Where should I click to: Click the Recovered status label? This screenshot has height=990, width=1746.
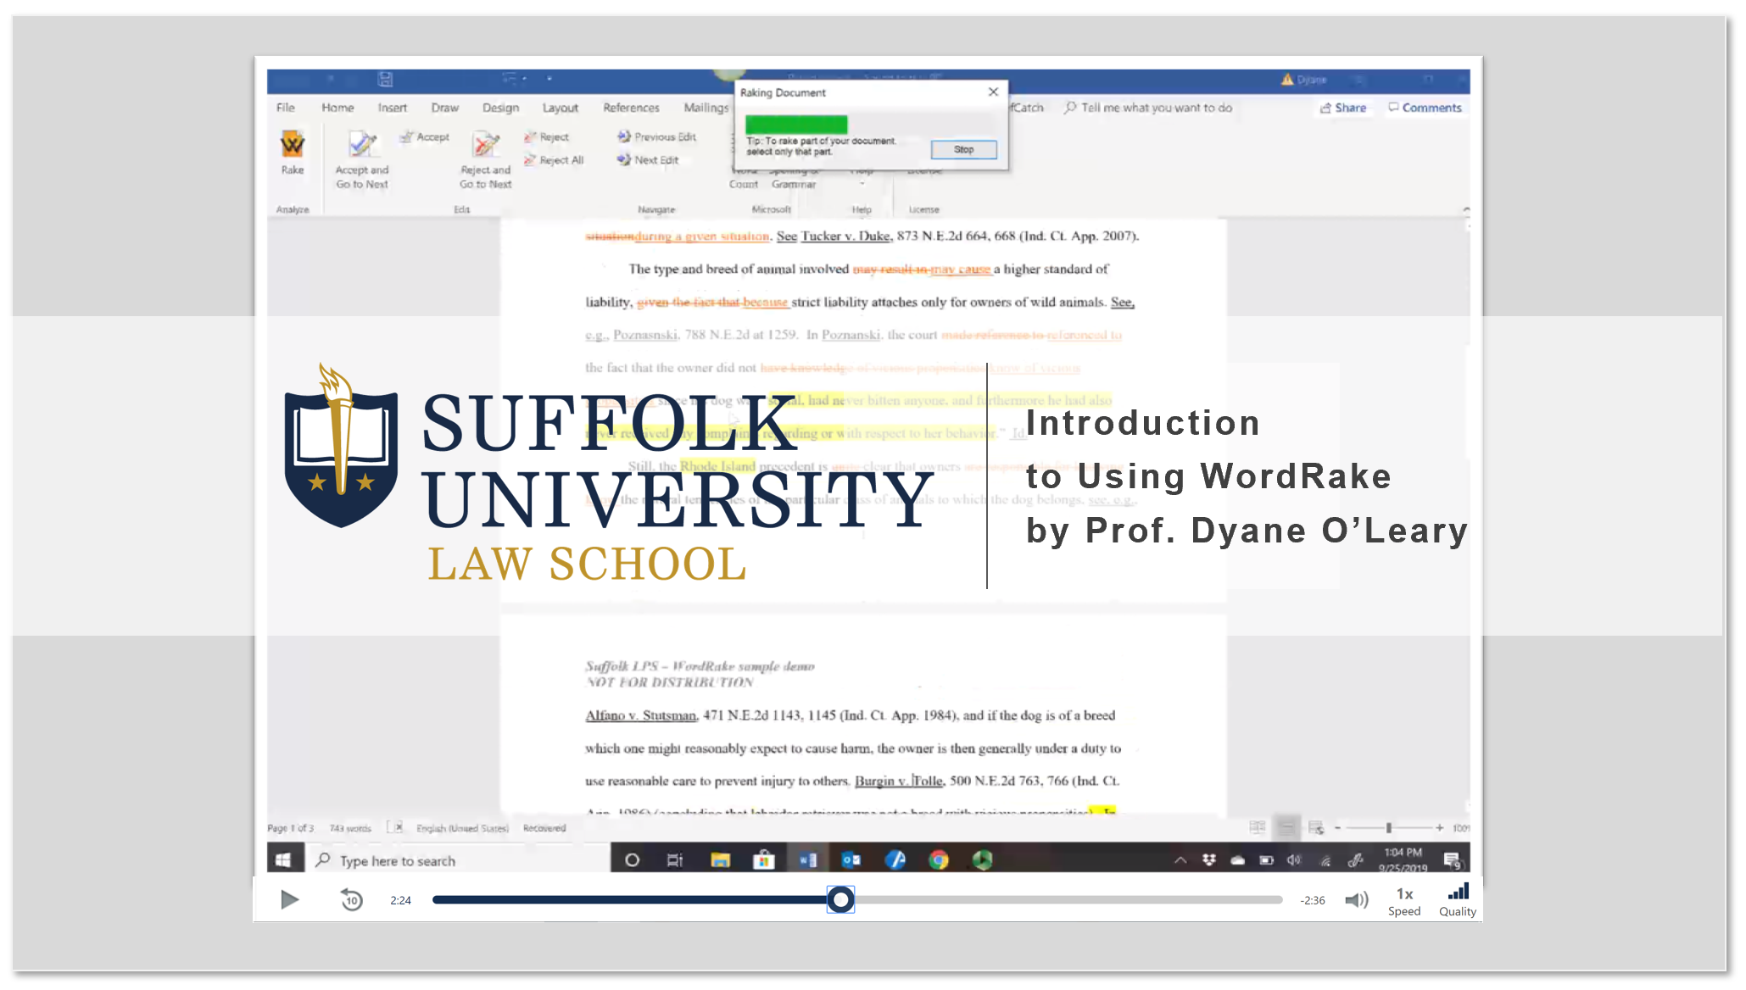544,828
